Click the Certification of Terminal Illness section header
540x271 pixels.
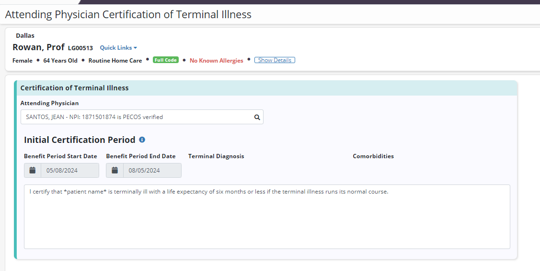point(74,88)
